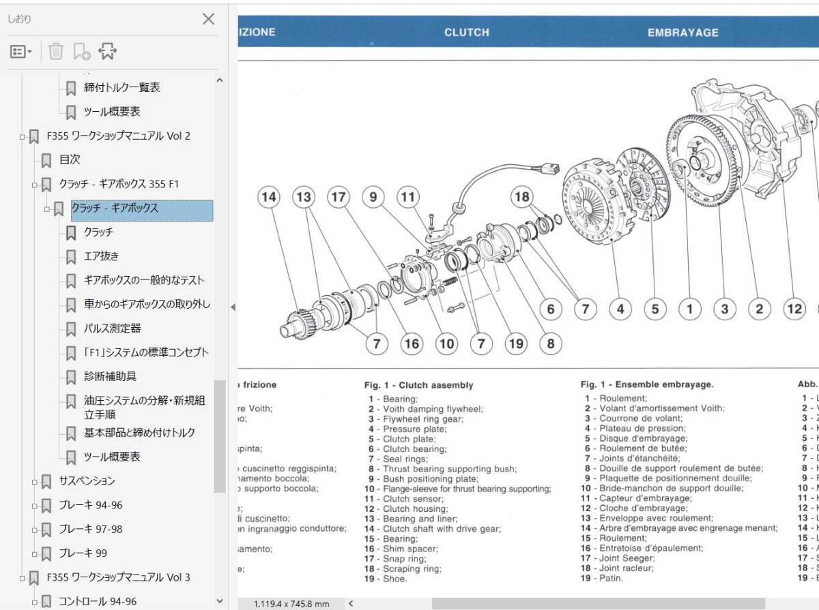Click callout number 19 in the diagram
This screenshot has width=819, height=610.
[x=516, y=344]
